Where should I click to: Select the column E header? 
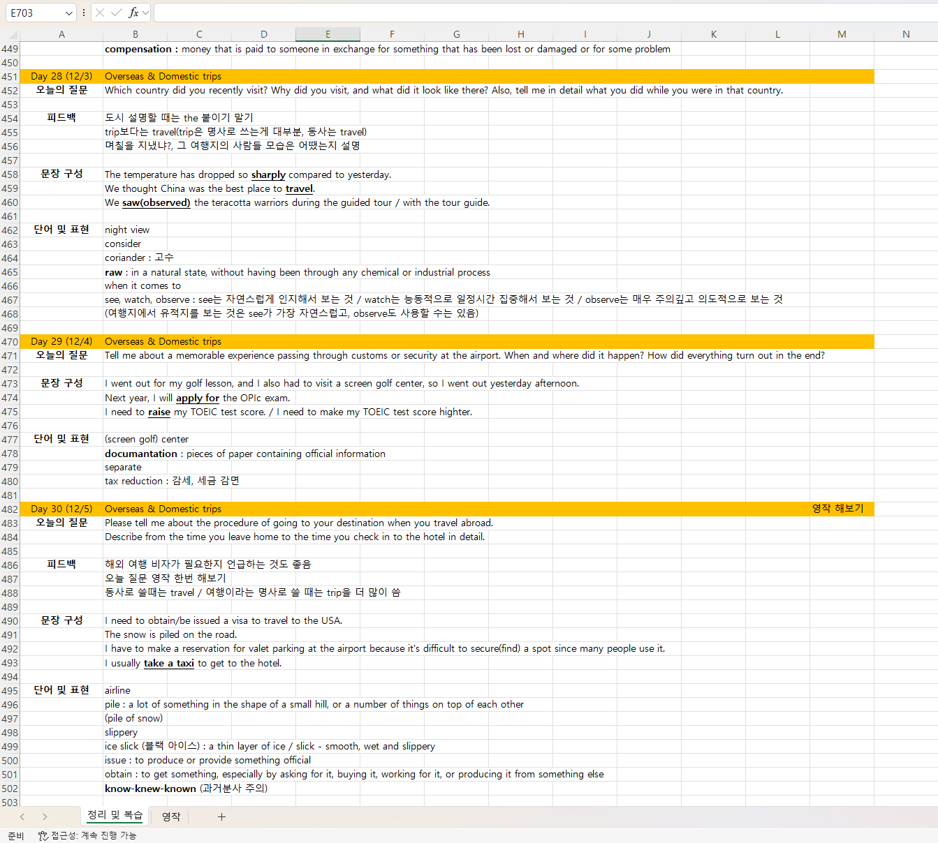coord(328,34)
